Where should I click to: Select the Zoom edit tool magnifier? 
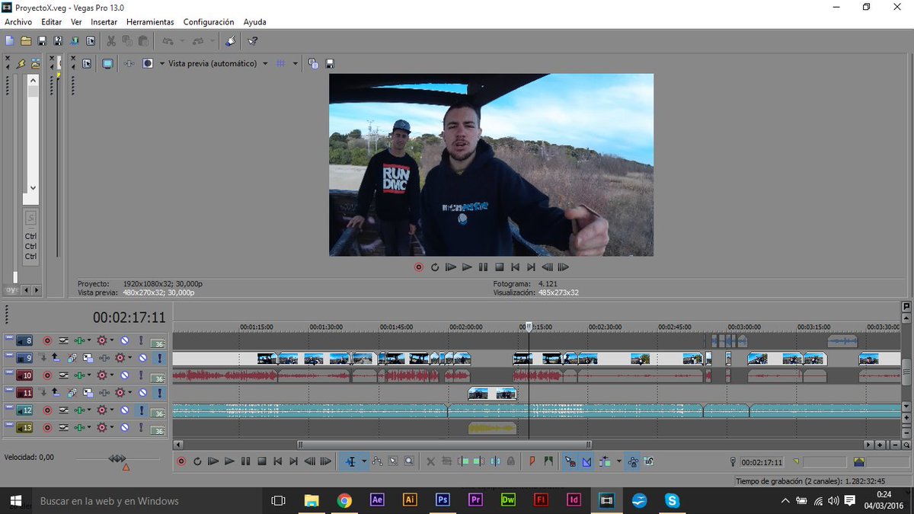[409, 461]
